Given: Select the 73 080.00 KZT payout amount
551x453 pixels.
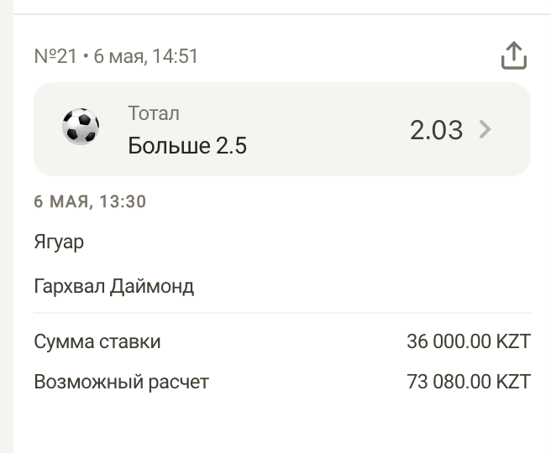Looking at the screenshot, I should coord(468,383).
